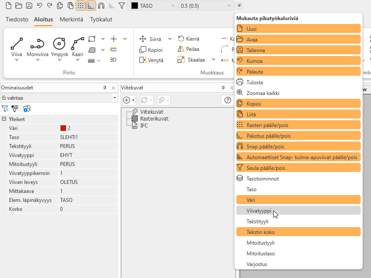Image resolution: width=371 pixels, height=278 pixels.
Task: Select the hatch fill tool icon
Action: [92, 50]
